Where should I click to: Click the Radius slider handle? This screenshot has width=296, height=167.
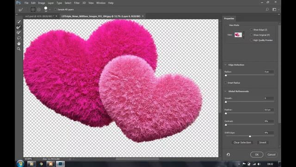point(226,75)
